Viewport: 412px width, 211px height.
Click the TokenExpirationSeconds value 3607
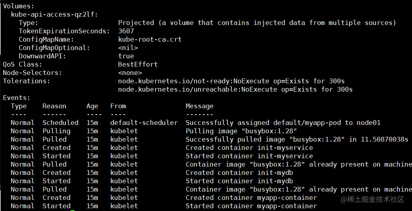[x=126, y=31]
